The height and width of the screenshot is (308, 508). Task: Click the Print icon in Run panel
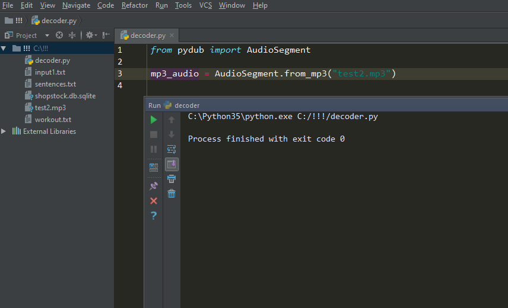click(172, 178)
